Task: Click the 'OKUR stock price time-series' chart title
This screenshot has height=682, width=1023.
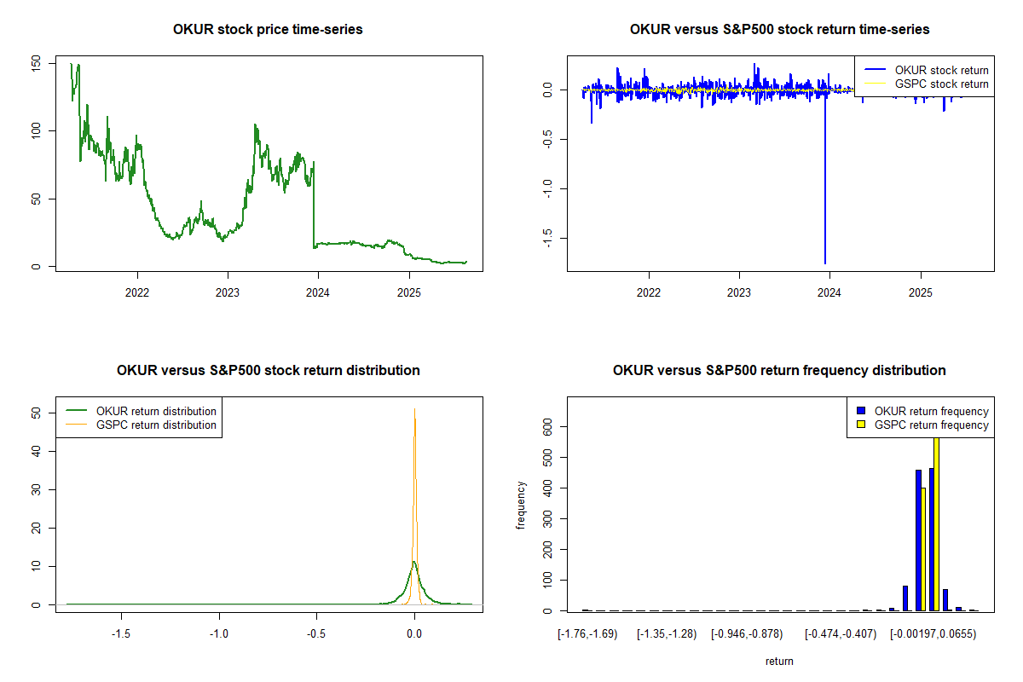Action: (x=269, y=30)
